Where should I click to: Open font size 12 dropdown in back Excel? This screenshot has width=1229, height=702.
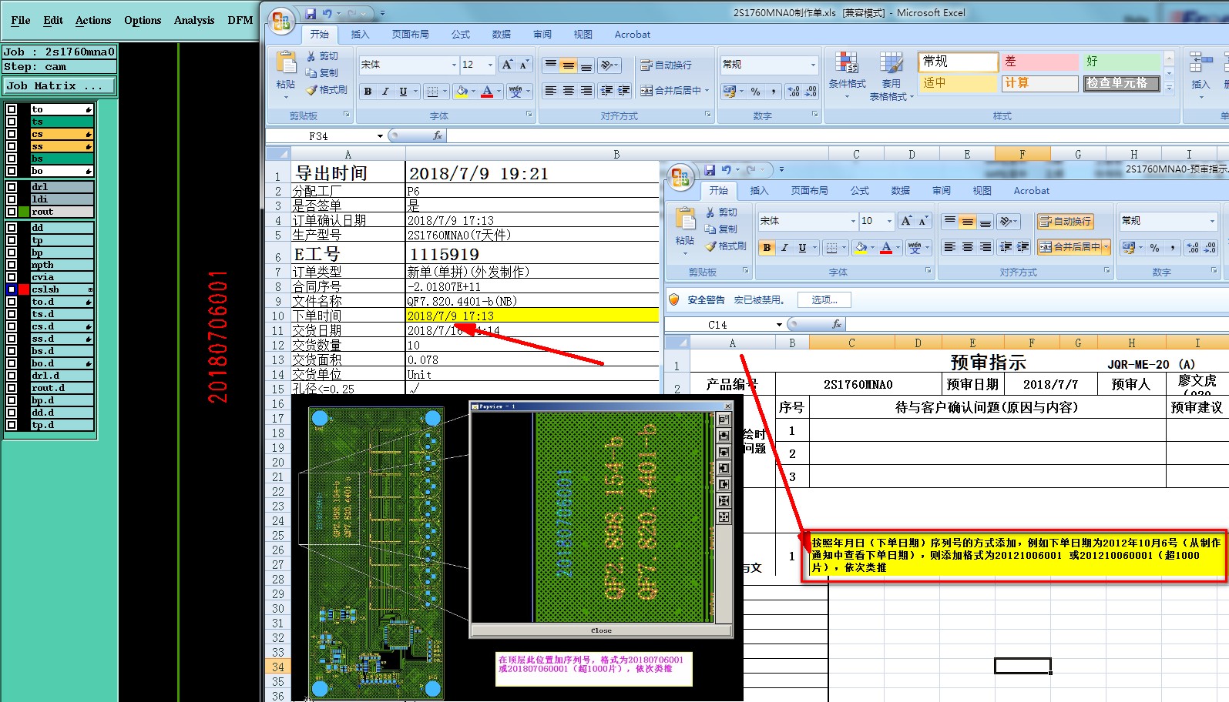tap(490, 65)
